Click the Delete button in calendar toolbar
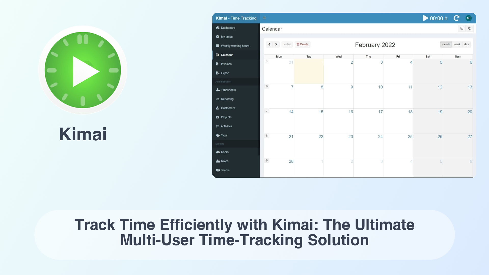This screenshot has height=275, width=489. (x=302, y=44)
